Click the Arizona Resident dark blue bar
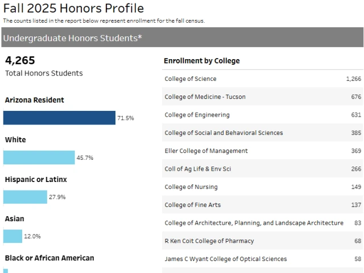This screenshot has height=273, width=364. coord(59,118)
